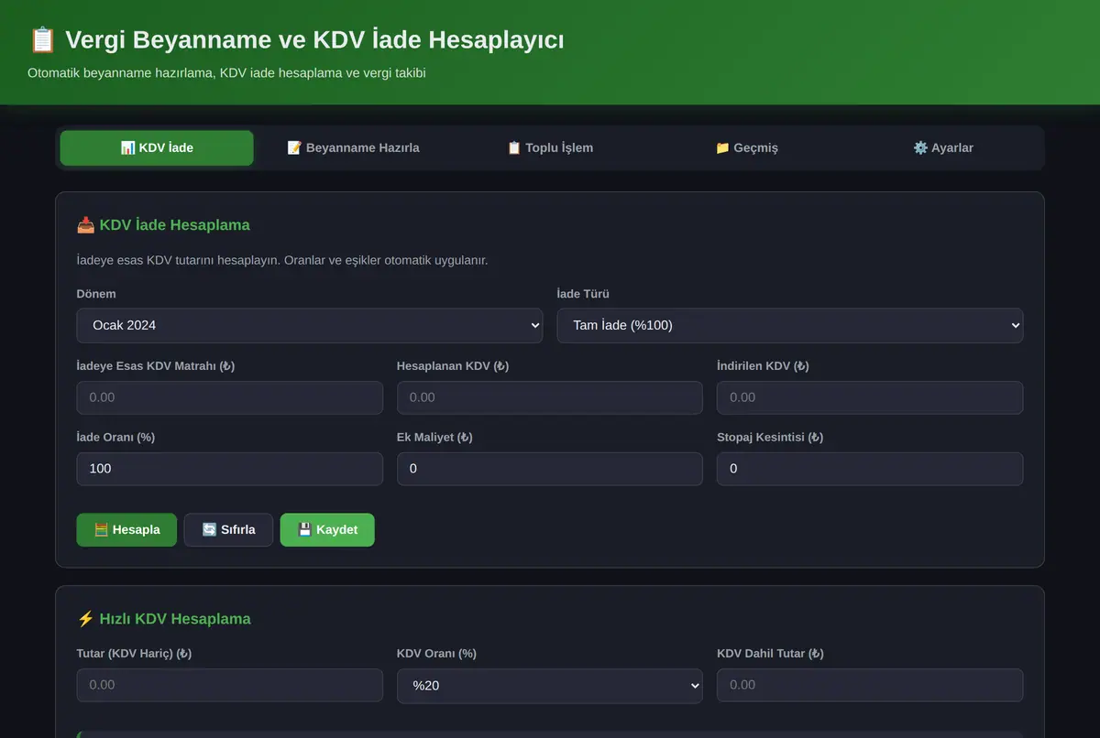Click the abacus icon on Hesapla button
The width and height of the screenshot is (1100, 738).
[x=101, y=529]
